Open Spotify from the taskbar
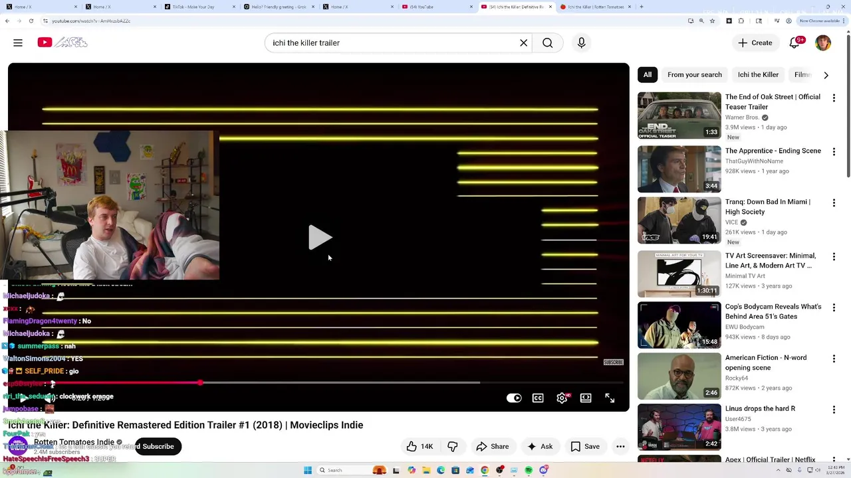 coord(529,470)
